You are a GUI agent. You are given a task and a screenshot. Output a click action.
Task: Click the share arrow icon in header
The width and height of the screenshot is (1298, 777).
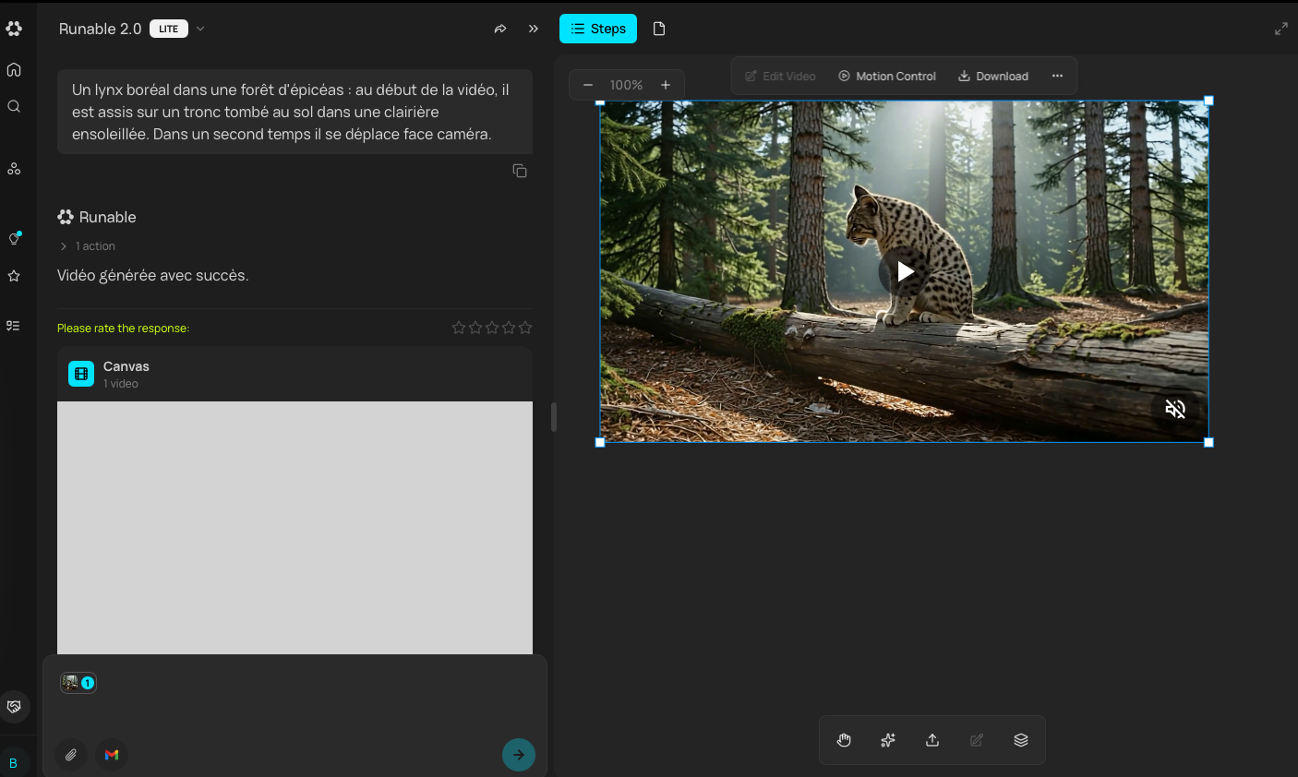pyautogui.click(x=500, y=29)
